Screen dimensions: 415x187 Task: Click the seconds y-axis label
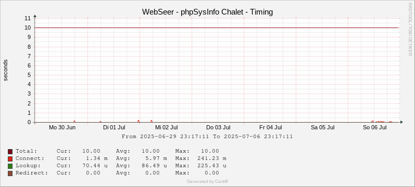(x=6, y=70)
